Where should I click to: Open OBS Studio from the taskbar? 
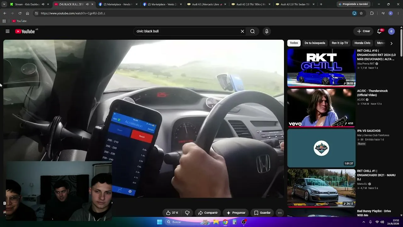pos(244,222)
